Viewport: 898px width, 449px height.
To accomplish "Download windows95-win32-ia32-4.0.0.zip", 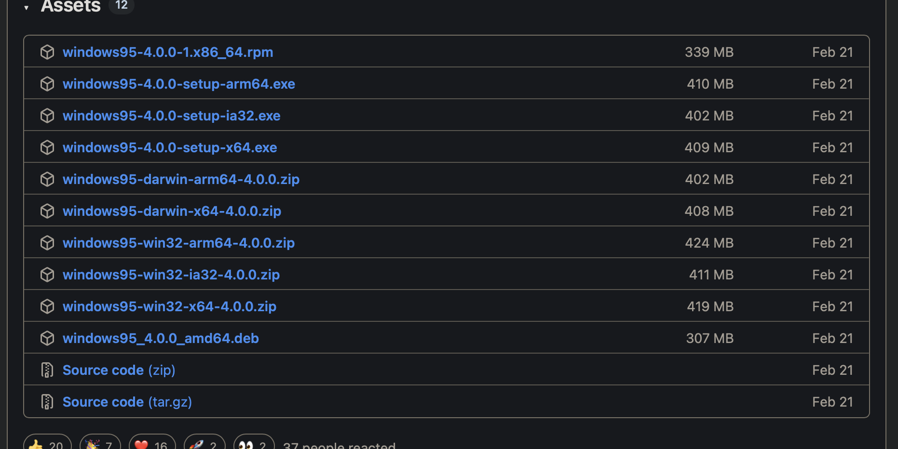I will click(x=171, y=275).
